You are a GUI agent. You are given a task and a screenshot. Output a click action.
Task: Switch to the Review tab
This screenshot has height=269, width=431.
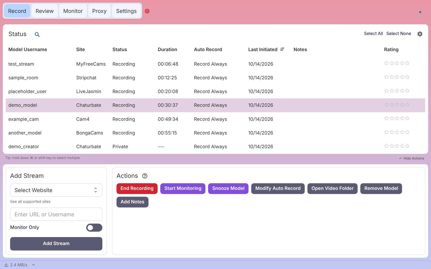pos(44,11)
